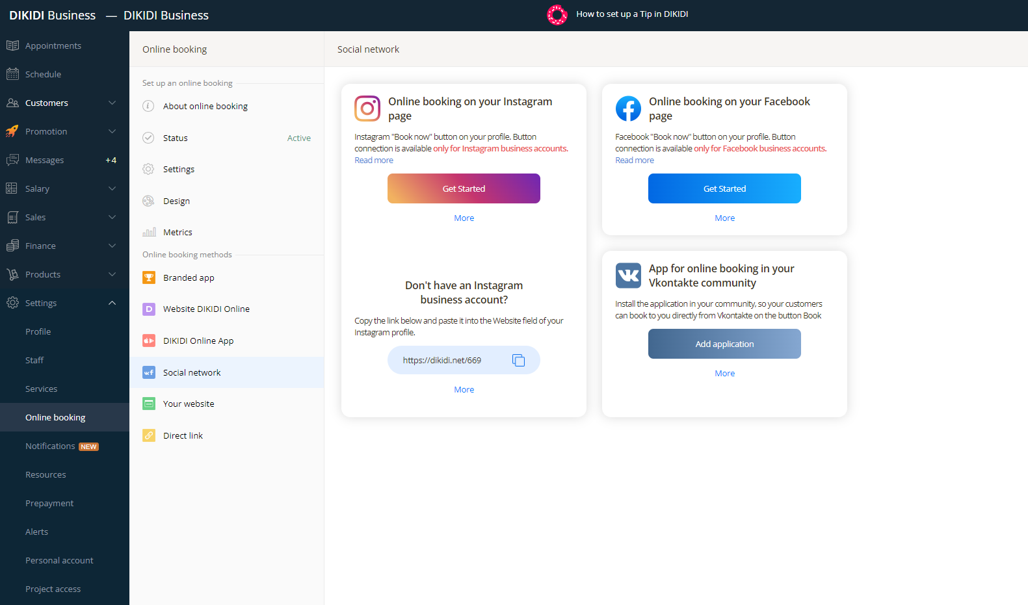Open Read more link on Facebook card

[635, 161]
